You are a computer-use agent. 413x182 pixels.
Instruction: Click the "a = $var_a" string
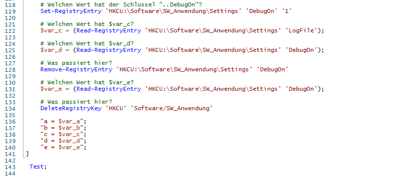pos(62,122)
